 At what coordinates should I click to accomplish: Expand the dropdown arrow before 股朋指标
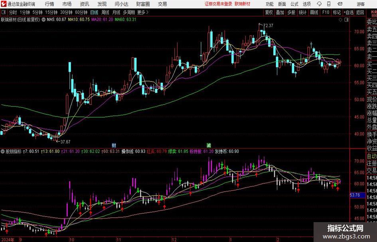(3, 151)
